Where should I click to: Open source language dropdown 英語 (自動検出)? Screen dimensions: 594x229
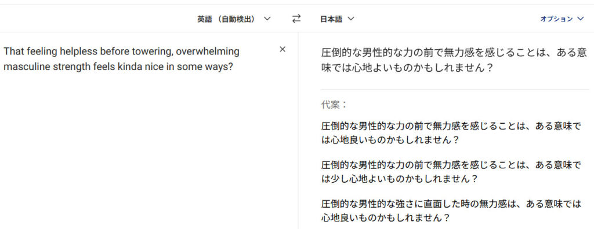coord(234,19)
